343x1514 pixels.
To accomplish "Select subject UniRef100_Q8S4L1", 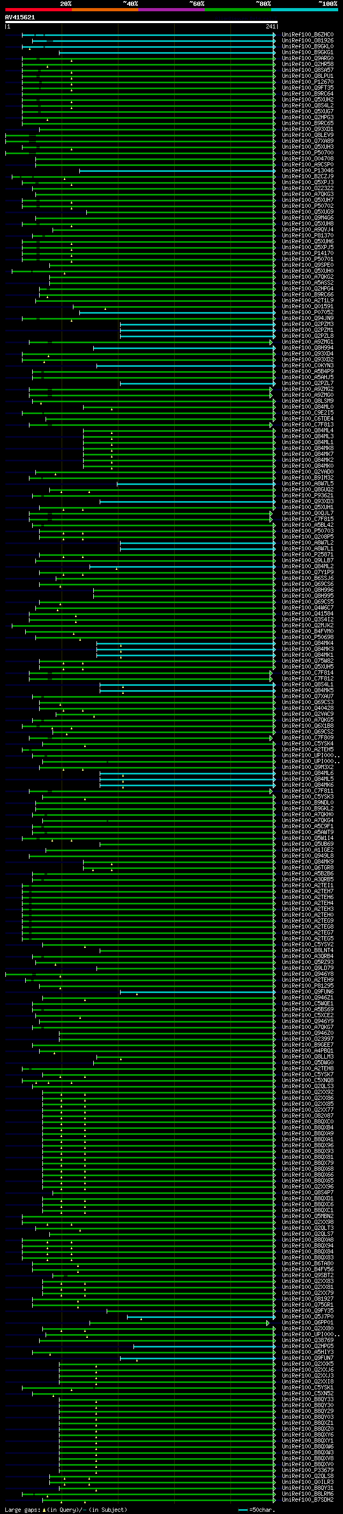I will tap(307, 684).
